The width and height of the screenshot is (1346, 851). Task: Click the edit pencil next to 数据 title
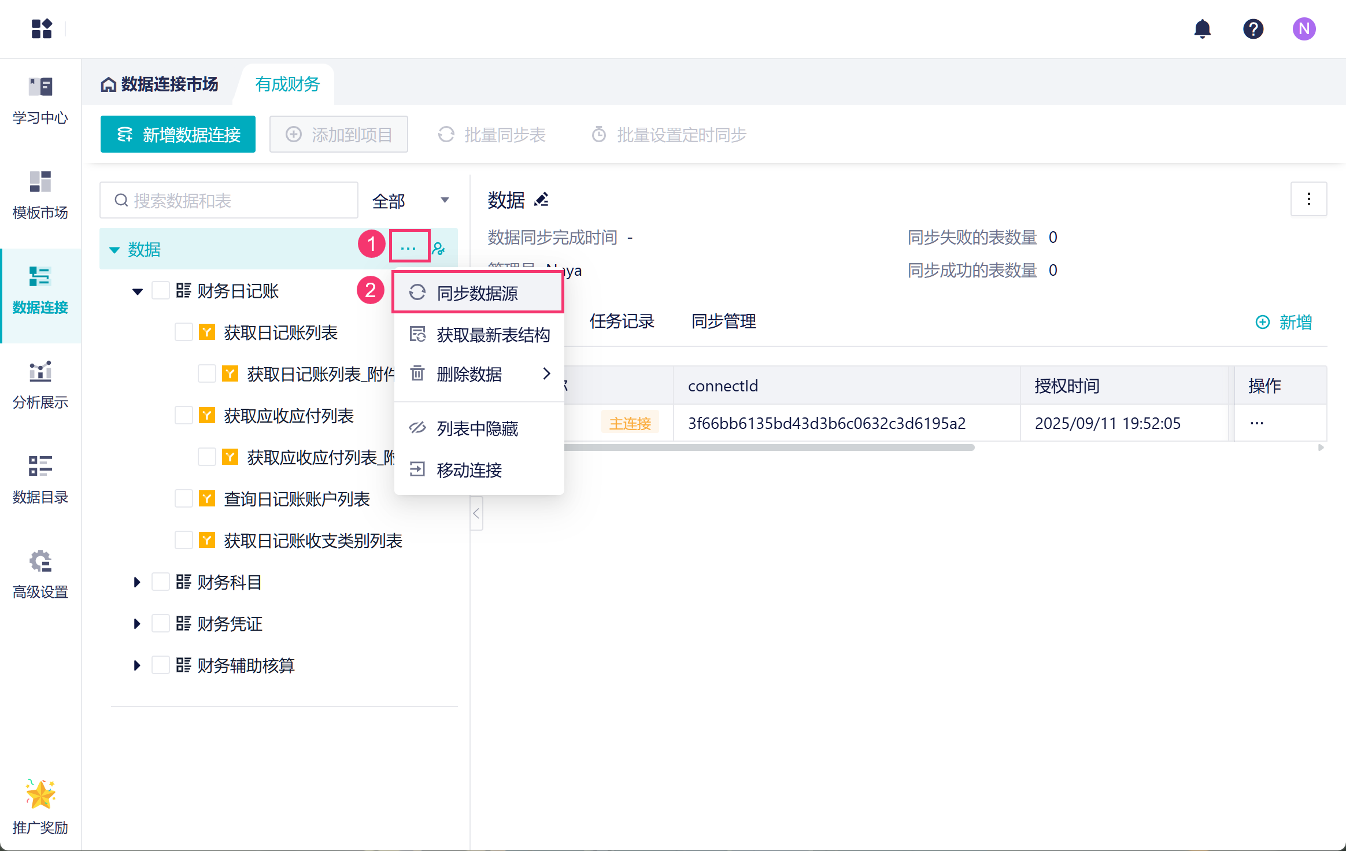tap(542, 200)
